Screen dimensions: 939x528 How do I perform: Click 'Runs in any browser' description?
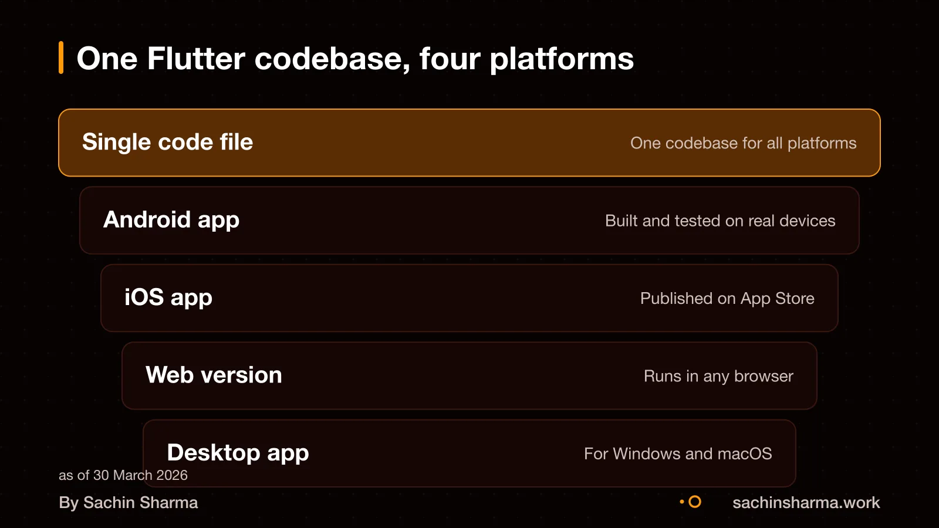click(x=718, y=376)
